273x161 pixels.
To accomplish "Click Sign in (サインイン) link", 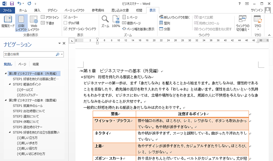I will (257, 10).
